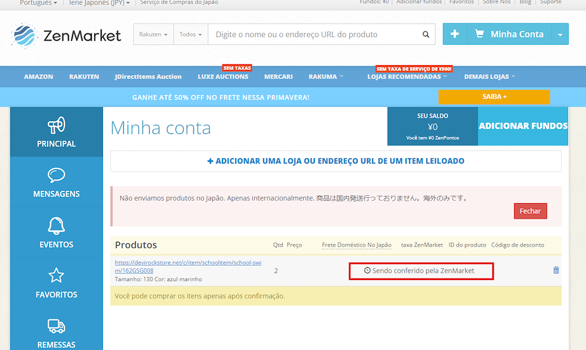Click Sobre Nós in top bar
This screenshot has width=586, height=350.
tap(496, 2)
